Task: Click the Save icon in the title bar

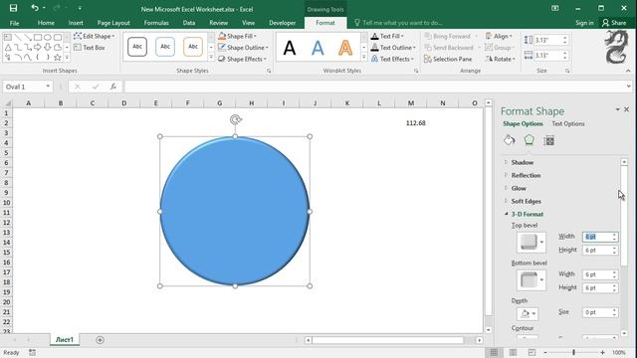Action: tap(13, 8)
